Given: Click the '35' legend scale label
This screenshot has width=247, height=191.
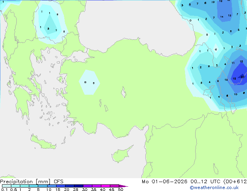Looking at the screenshot, I should coord(94,189).
